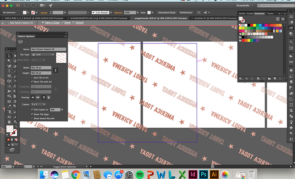Click the lock width and height proportions icon
The height and width of the screenshot is (179, 295).
point(55,70)
